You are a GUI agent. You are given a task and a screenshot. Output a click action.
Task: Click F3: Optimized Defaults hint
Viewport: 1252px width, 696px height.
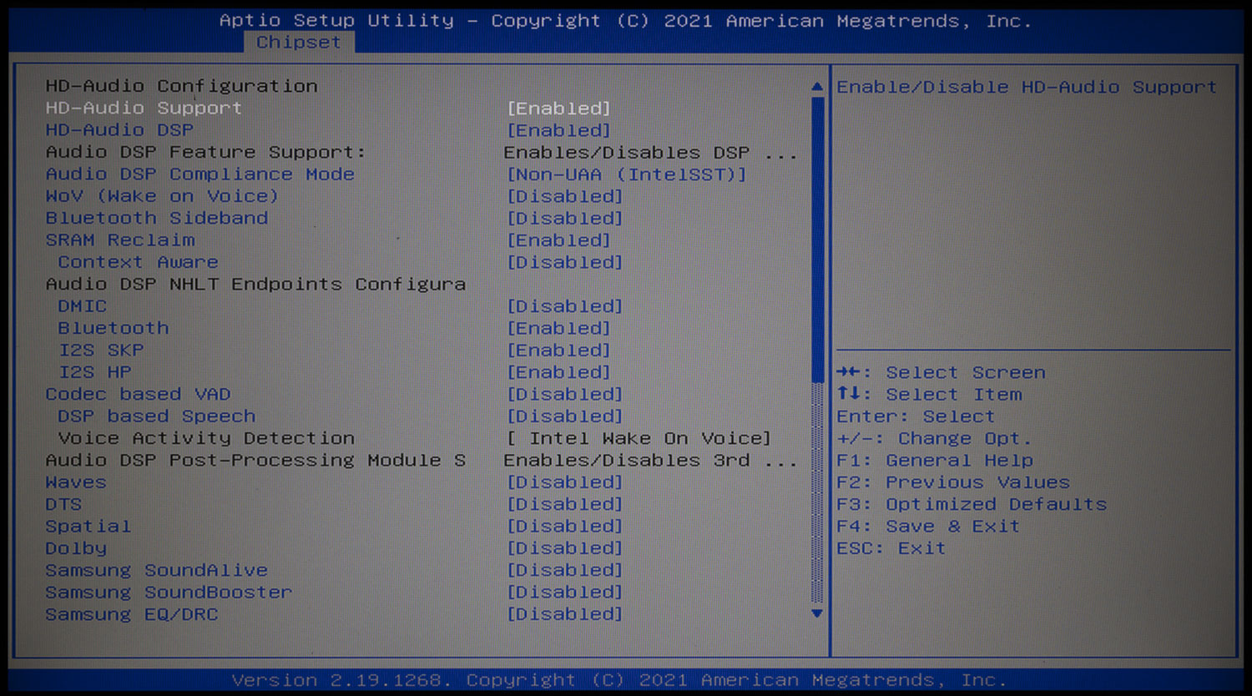point(972,504)
